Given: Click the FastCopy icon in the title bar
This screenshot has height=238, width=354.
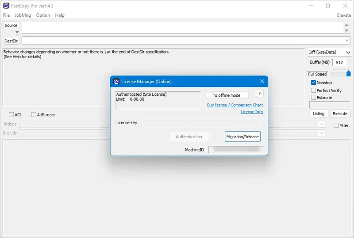Looking at the screenshot, I should pyautogui.click(x=6, y=6).
